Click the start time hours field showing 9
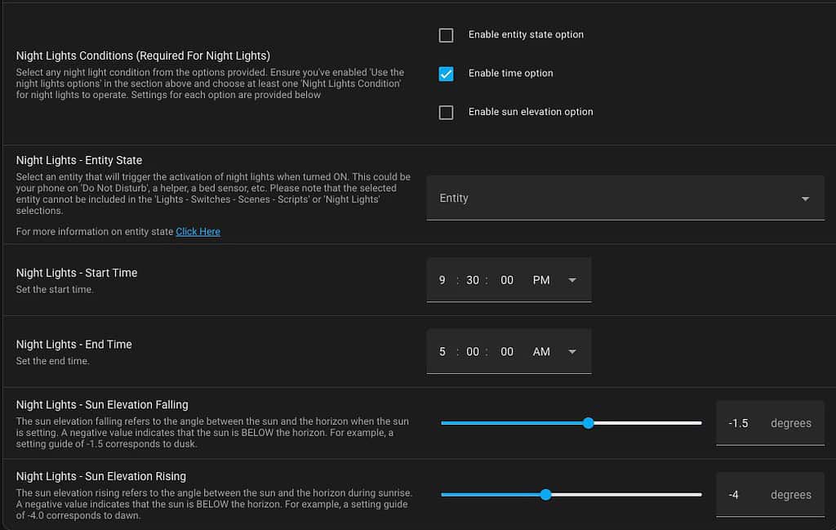Image resolution: width=836 pixels, height=530 pixels. [442, 280]
